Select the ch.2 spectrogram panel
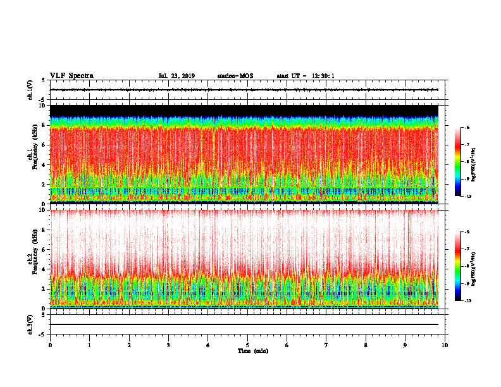The height and width of the screenshot is (387, 501). pyautogui.click(x=244, y=259)
